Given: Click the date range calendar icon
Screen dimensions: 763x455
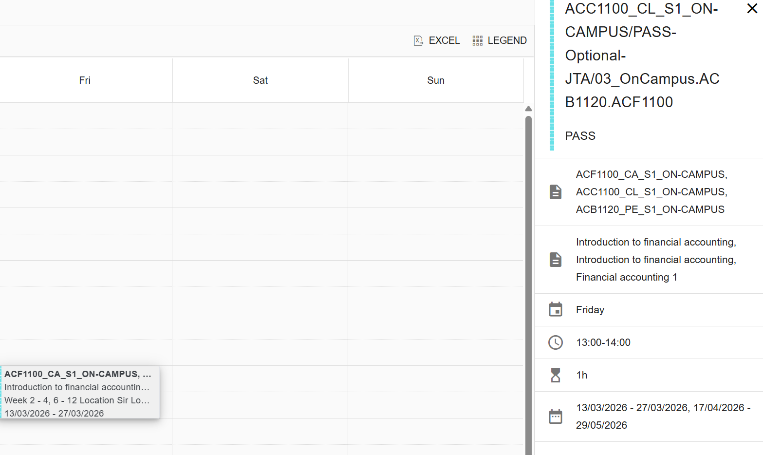Looking at the screenshot, I should coord(556,417).
